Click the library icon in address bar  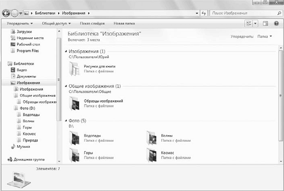pos(27,13)
